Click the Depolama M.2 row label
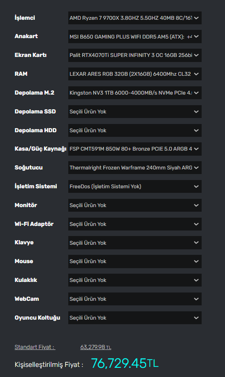Viewport: 225px width, 377px height. (x=34, y=93)
